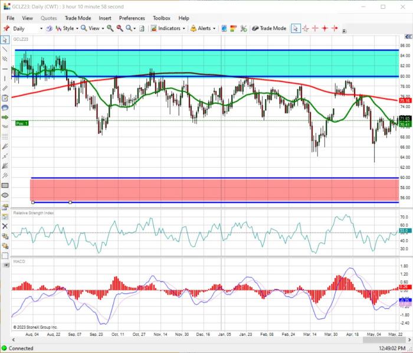Click the colored bars icon in toolbar
The width and height of the screenshot is (413, 353).
(x=234, y=28)
